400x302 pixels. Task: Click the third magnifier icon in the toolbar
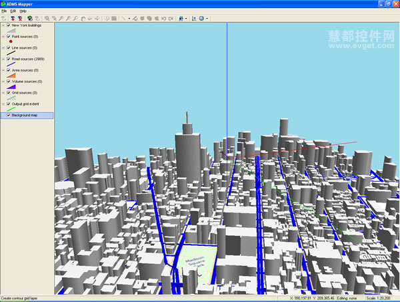(61, 19)
